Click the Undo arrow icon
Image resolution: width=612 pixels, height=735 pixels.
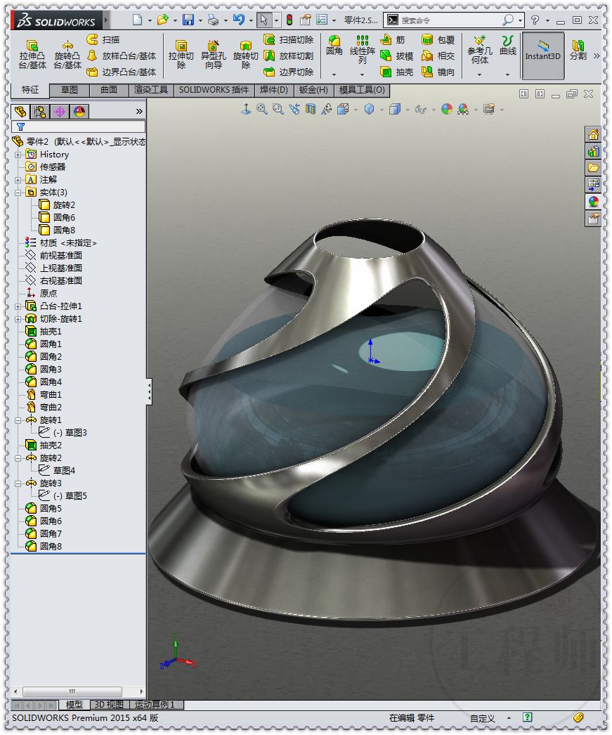pyautogui.click(x=239, y=20)
